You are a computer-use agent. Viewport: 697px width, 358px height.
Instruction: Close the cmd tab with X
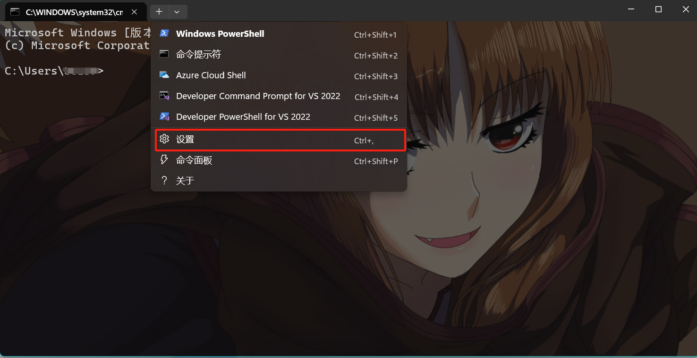coord(135,12)
